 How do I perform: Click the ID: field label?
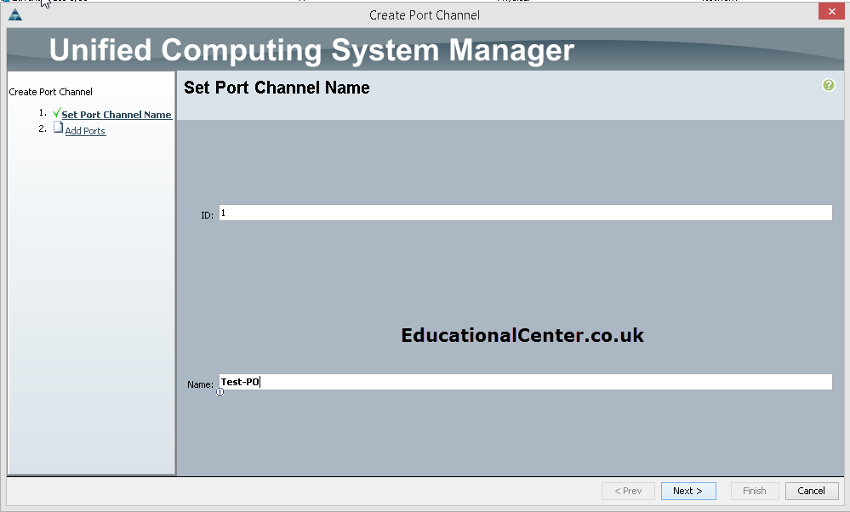[x=207, y=216]
